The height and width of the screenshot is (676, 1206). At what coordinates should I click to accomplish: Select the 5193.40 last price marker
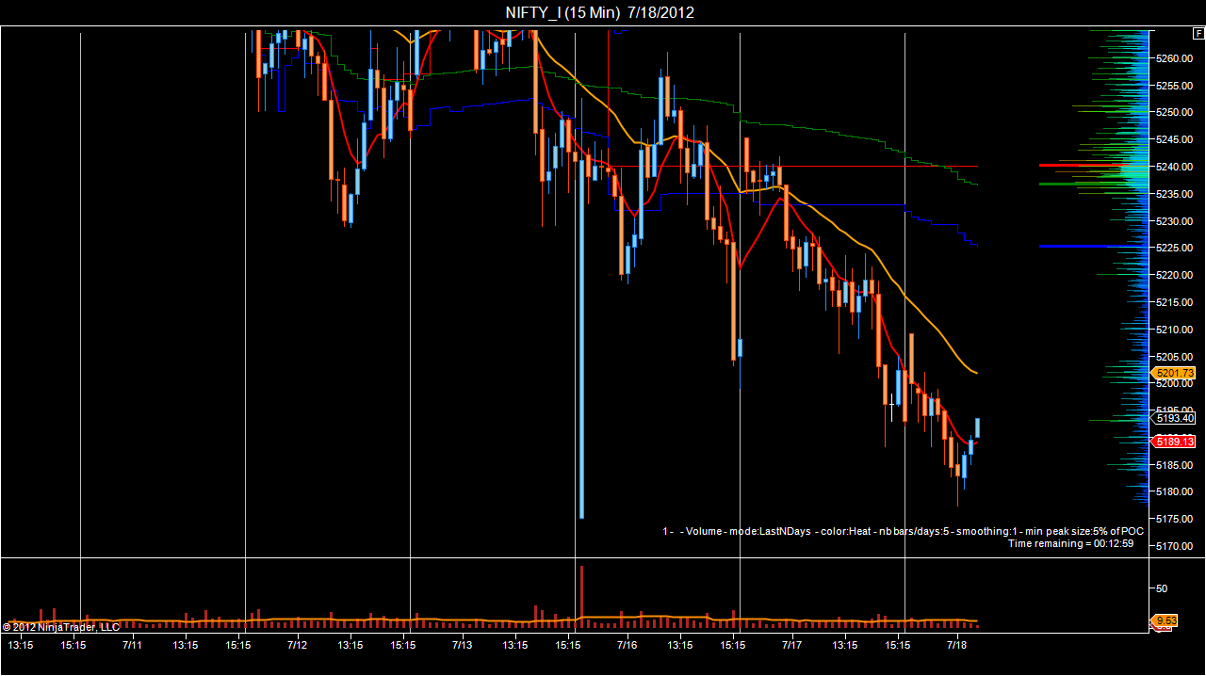coord(1174,418)
